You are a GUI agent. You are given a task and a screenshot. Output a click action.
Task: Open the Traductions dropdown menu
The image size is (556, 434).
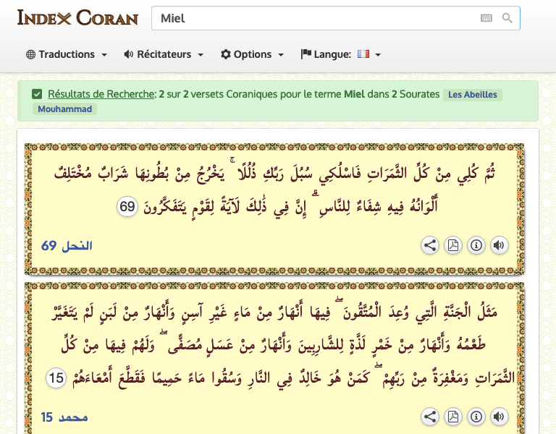point(67,54)
